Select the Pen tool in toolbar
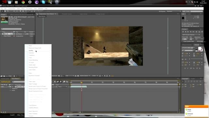This screenshot has height=118, width=209. (23, 11)
